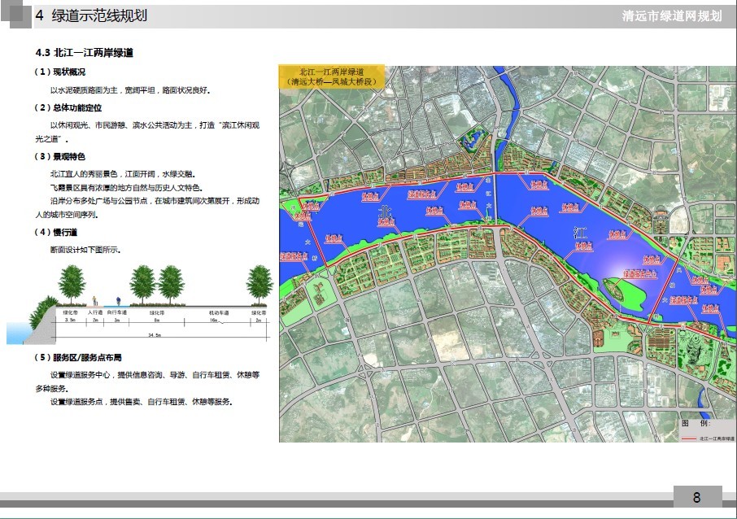
Task: Select the section heading 4.3 北江一江两岸绿道
Action: (85, 53)
